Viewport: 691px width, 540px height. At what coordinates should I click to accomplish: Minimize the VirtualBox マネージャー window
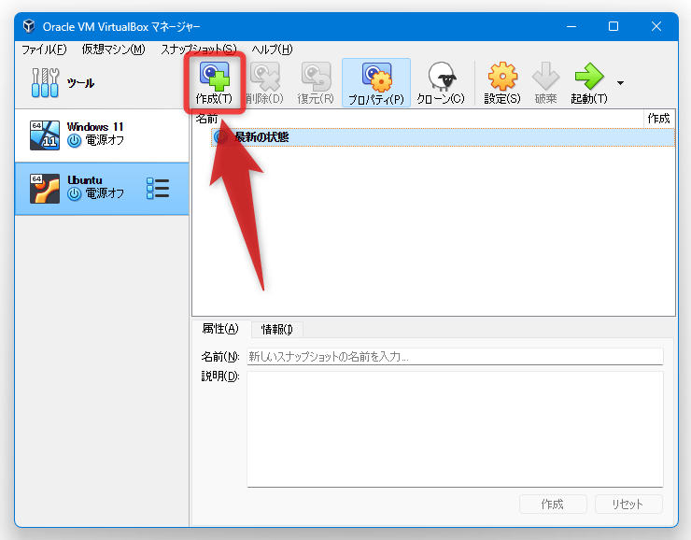pos(571,26)
